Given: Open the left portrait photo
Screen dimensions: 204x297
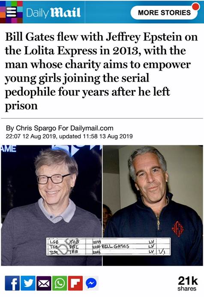Looking at the screenshot, I should (x=51, y=205).
